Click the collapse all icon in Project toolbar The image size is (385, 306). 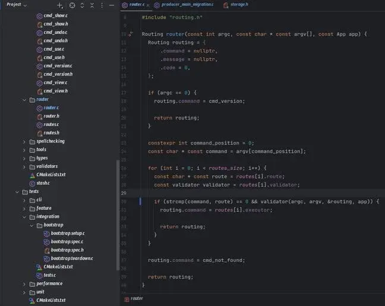pyautogui.click(x=92, y=5)
